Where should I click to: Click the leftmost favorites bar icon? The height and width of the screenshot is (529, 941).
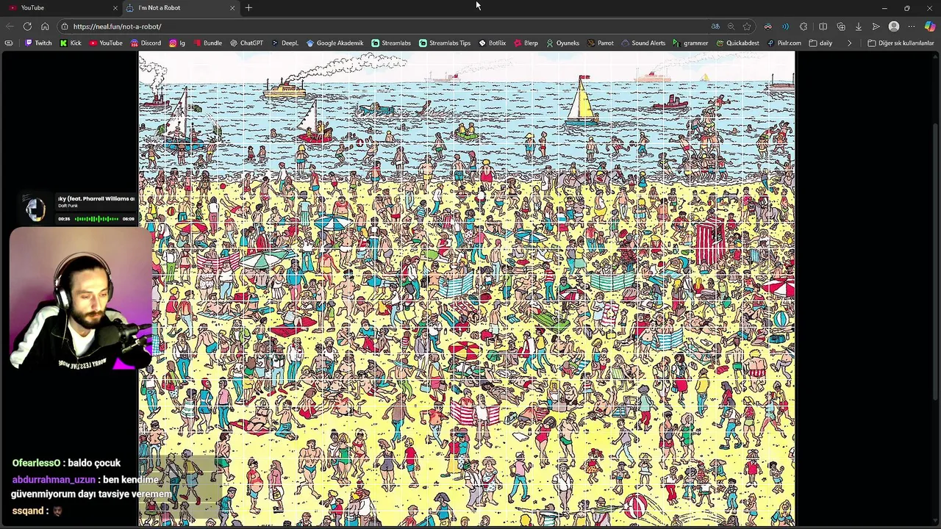9,43
